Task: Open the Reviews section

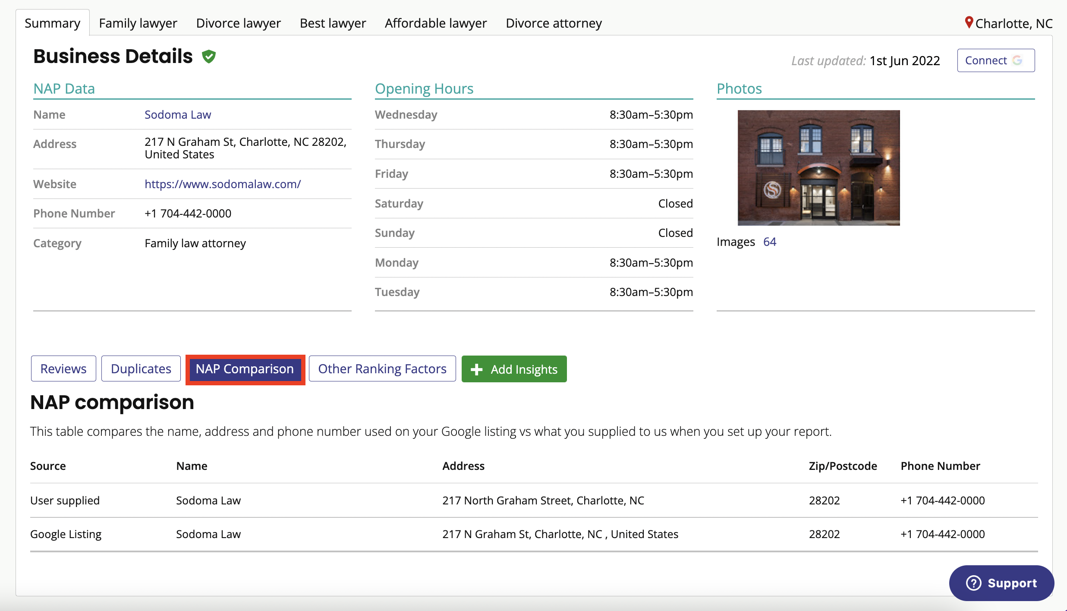Action: (63, 369)
